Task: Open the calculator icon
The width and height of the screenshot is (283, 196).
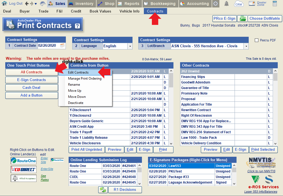Action: [275, 4]
